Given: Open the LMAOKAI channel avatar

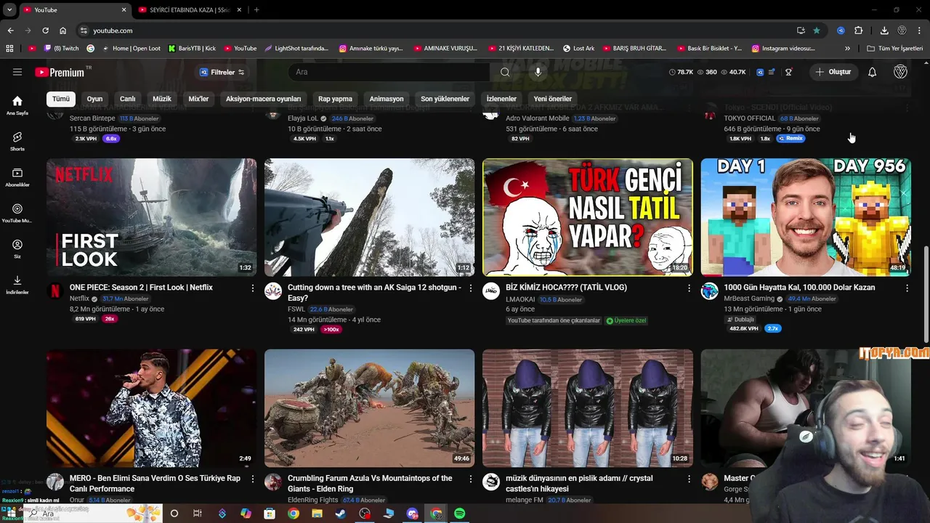Looking at the screenshot, I should pos(491,291).
